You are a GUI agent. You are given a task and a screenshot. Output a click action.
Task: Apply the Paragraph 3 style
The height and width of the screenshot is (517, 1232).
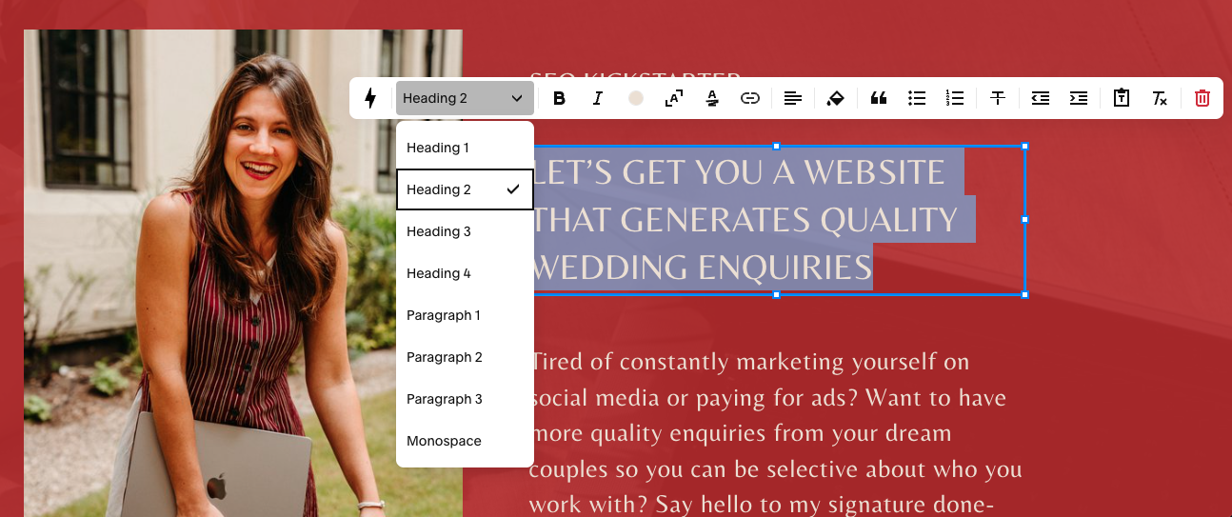(465, 399)
